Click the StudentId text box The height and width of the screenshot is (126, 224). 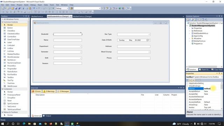click(x=68, y=34)
